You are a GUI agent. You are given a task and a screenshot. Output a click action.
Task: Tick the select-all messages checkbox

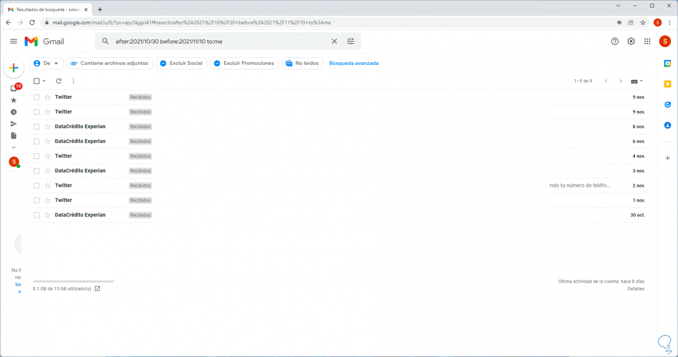(x=37, y=81)
